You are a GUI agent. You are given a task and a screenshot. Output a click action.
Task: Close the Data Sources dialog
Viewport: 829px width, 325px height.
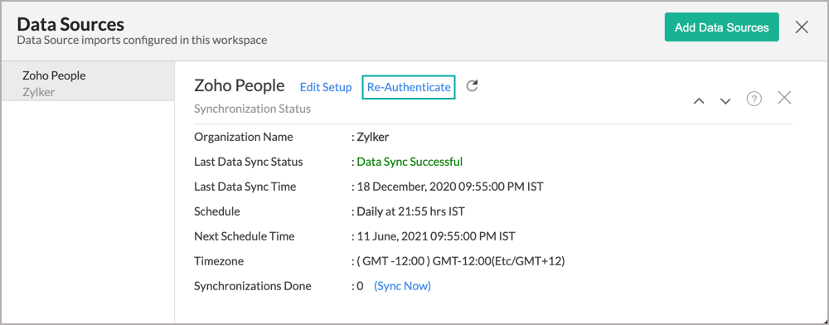point(802,27)
